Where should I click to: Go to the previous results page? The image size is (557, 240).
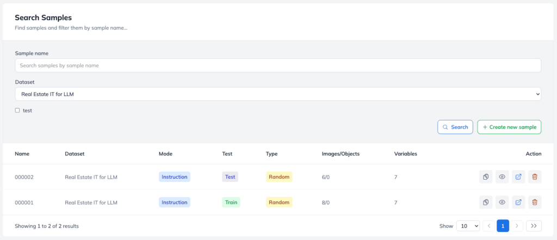[x=489, y=226]
